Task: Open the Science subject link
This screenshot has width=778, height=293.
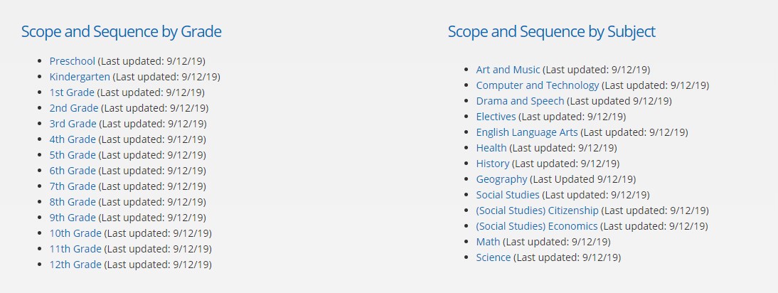Action: 494,257
